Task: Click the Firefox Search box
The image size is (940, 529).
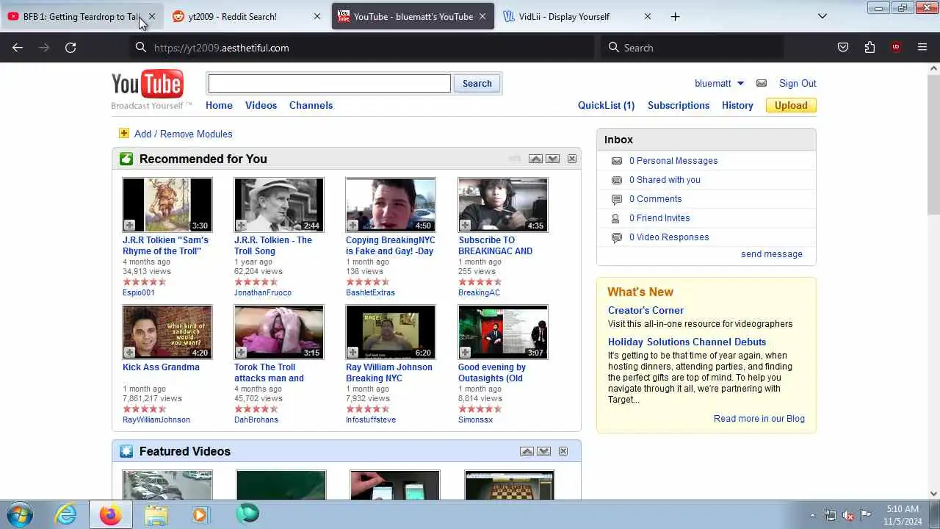Action: coord(692,47)
